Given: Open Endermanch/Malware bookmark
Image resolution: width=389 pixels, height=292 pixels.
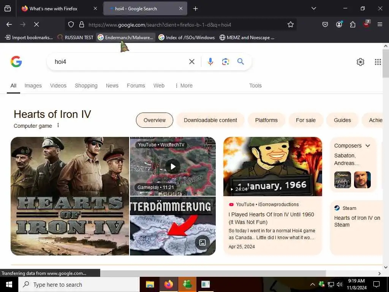Looking at the screenshot, I should [126, 38].
